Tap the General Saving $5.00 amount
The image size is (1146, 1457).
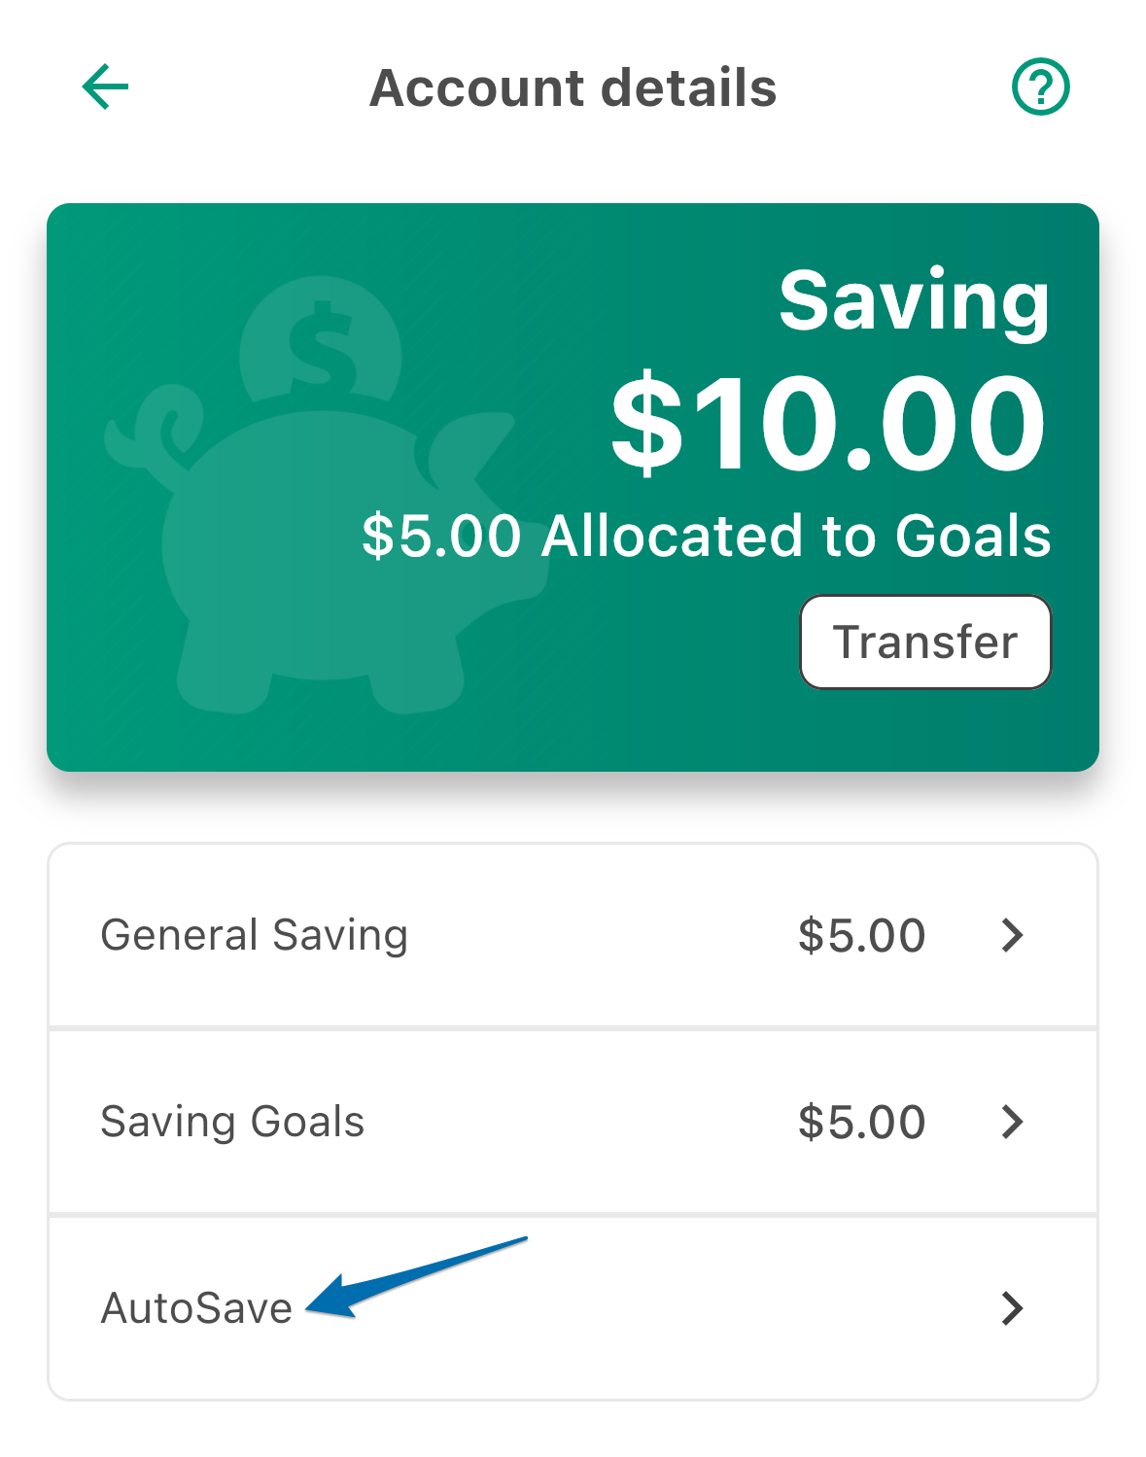[861, 935]
